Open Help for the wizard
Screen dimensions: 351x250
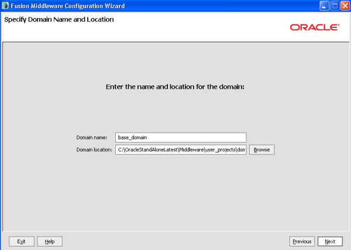click(x=50, y=241)
